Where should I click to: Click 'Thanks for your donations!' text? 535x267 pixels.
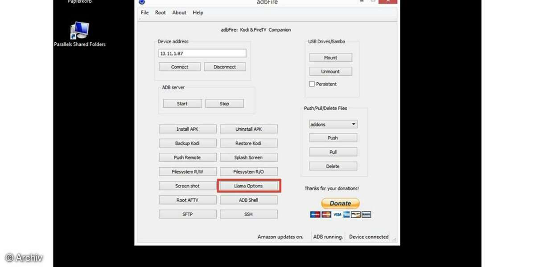(332, 188)
